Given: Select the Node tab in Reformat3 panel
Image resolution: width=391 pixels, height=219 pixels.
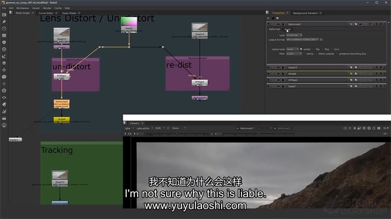Looking at the screenshot, I should tap(287, 29).
